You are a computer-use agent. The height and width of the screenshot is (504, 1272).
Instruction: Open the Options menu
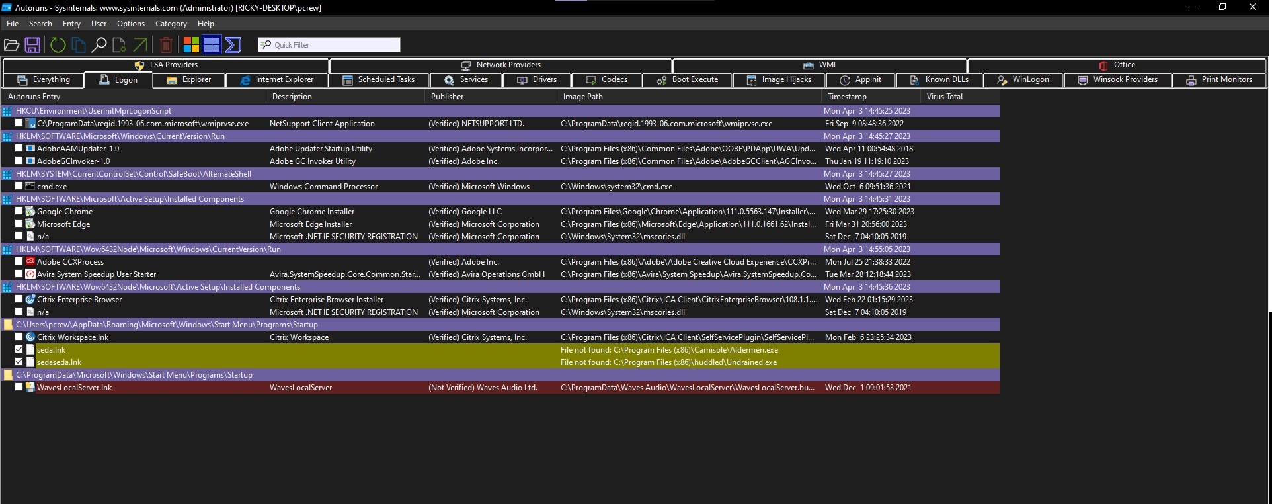click(x=131, y=24)
